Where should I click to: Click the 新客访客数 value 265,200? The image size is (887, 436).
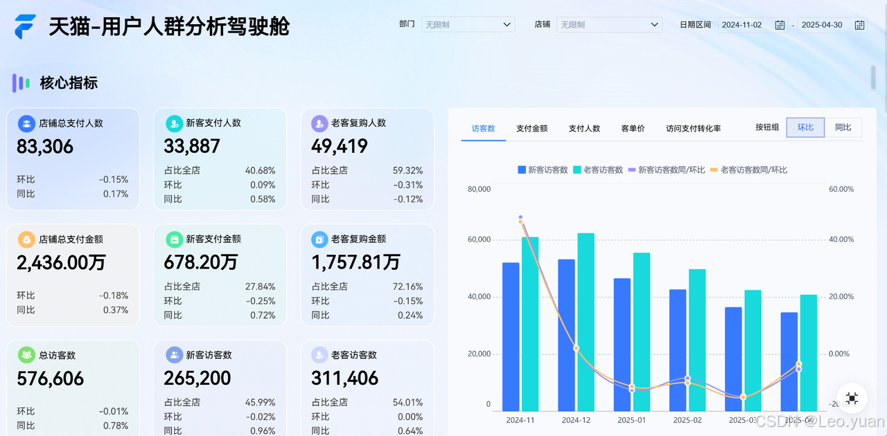pos(197,379)
